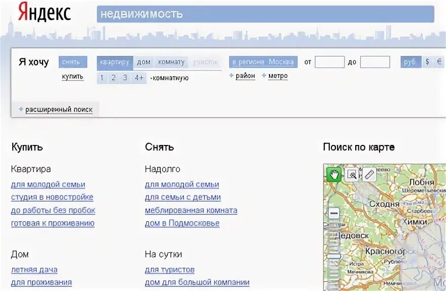Expand the метро filter
Viewport: 446px width, 291px height.
(x=278, y=76)
